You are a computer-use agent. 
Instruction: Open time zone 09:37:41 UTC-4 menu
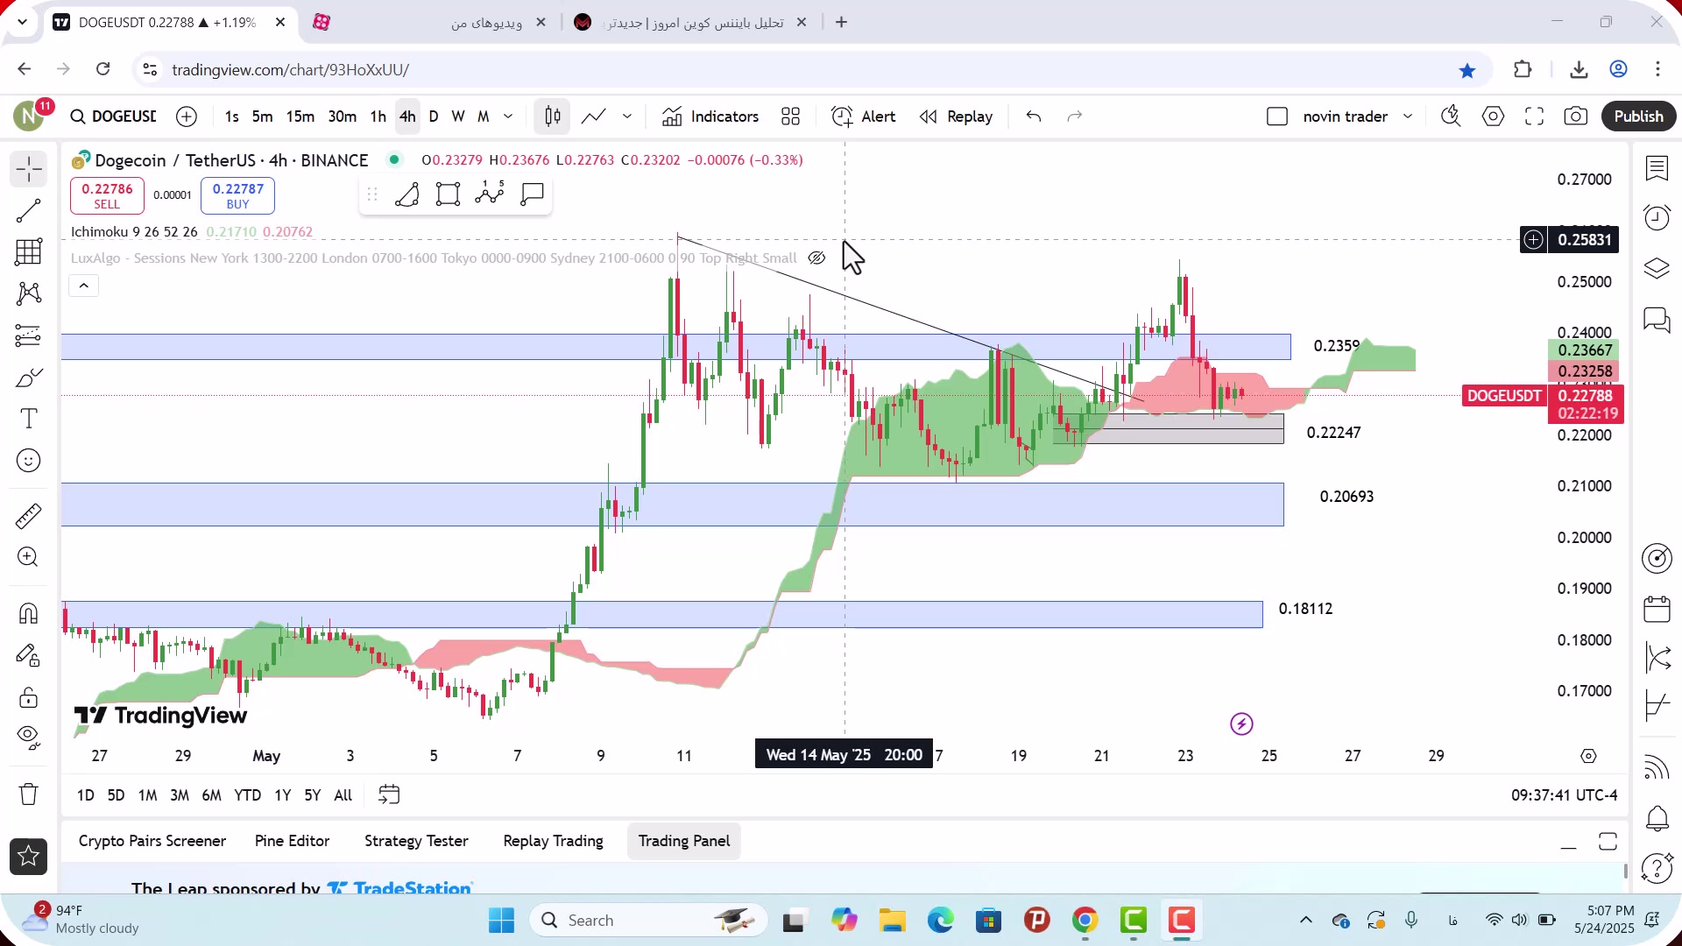pyautogui.click(x=1564, y=795)
